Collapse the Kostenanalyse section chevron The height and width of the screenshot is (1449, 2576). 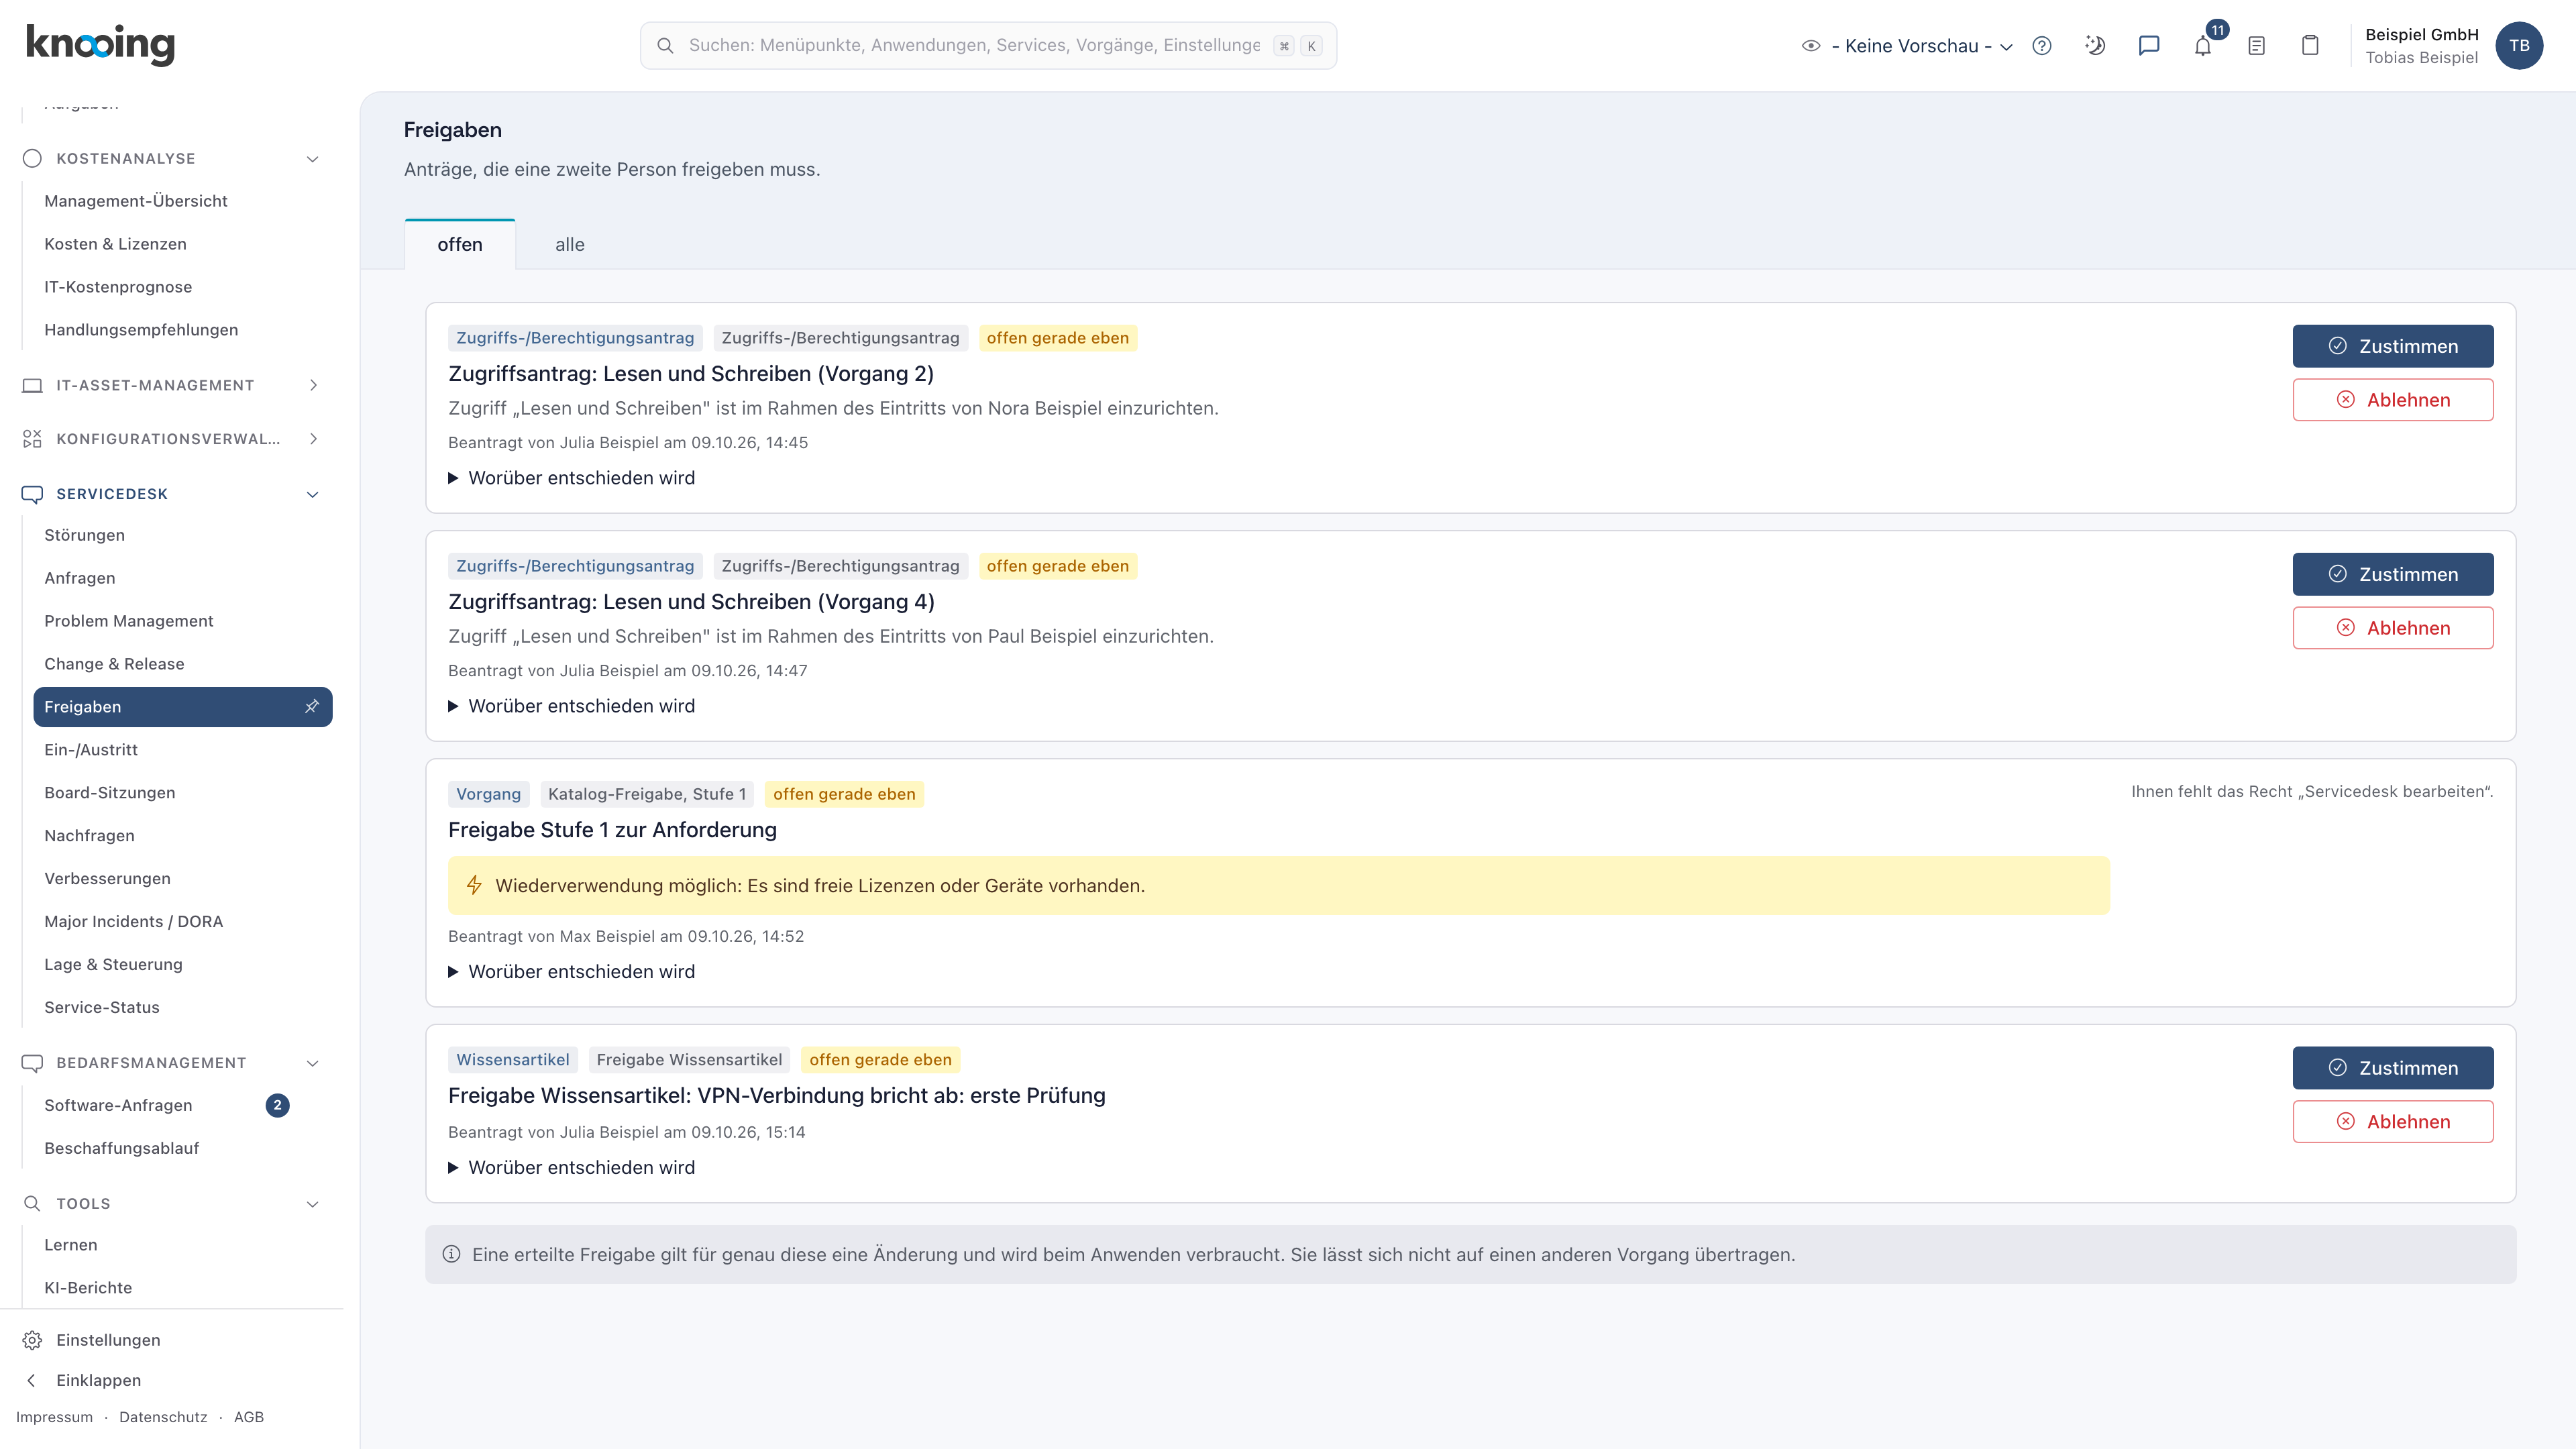coord(313,158)
